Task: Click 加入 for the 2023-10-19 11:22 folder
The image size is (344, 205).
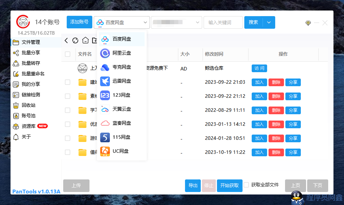Action: pos(259,152)
